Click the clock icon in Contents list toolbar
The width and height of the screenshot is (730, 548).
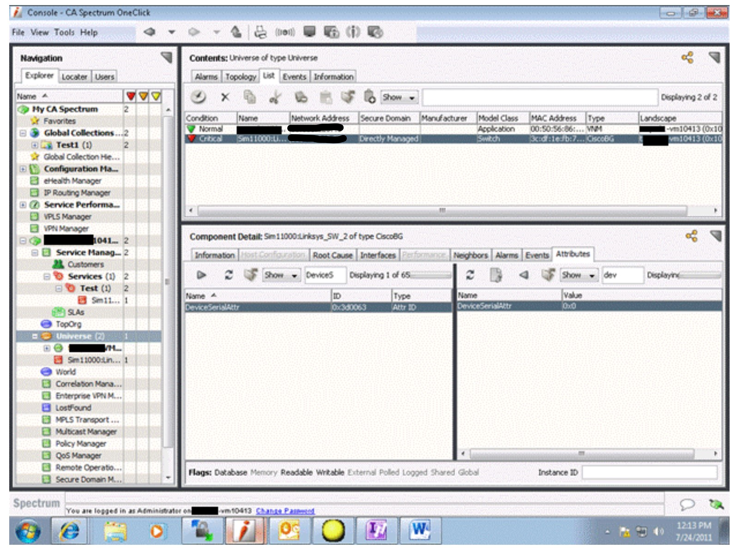(199, 97)
